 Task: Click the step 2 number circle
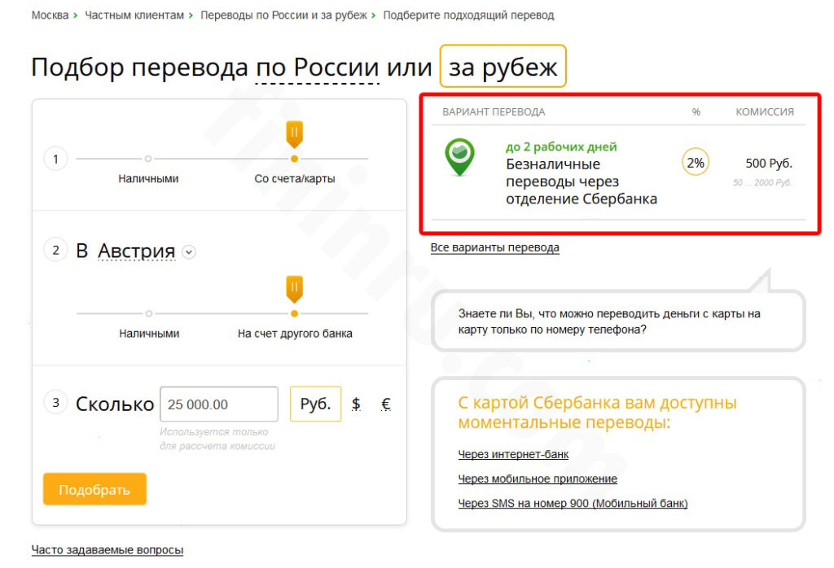pos(55,250)
